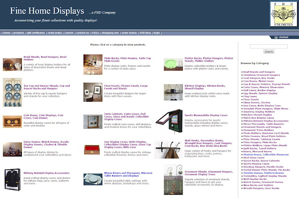This screenshot has width=299, height=198.
Task: Open the Ornament Stands category thumbnail
Action: tap(173, 179)
